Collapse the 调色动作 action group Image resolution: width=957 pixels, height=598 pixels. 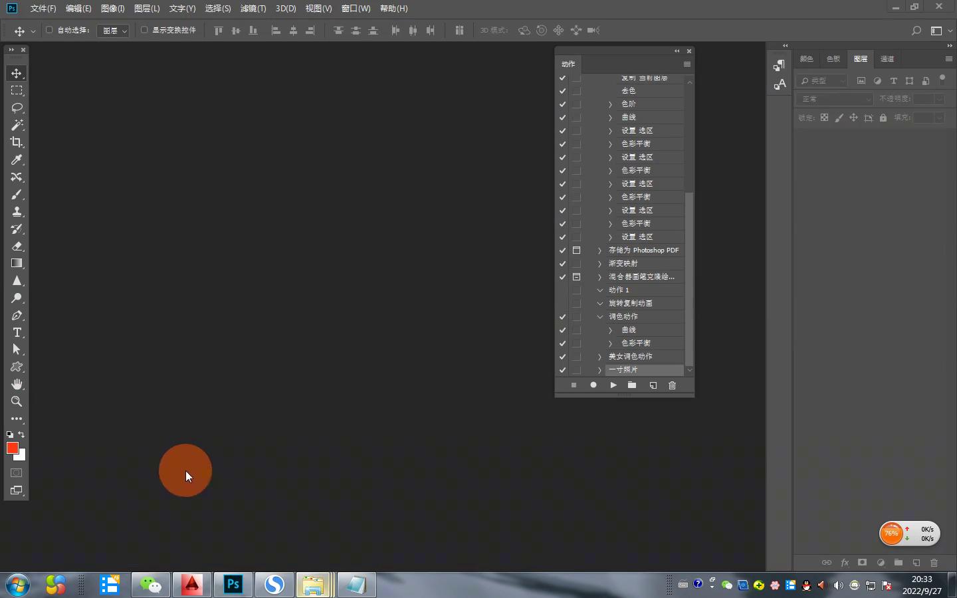599,317
